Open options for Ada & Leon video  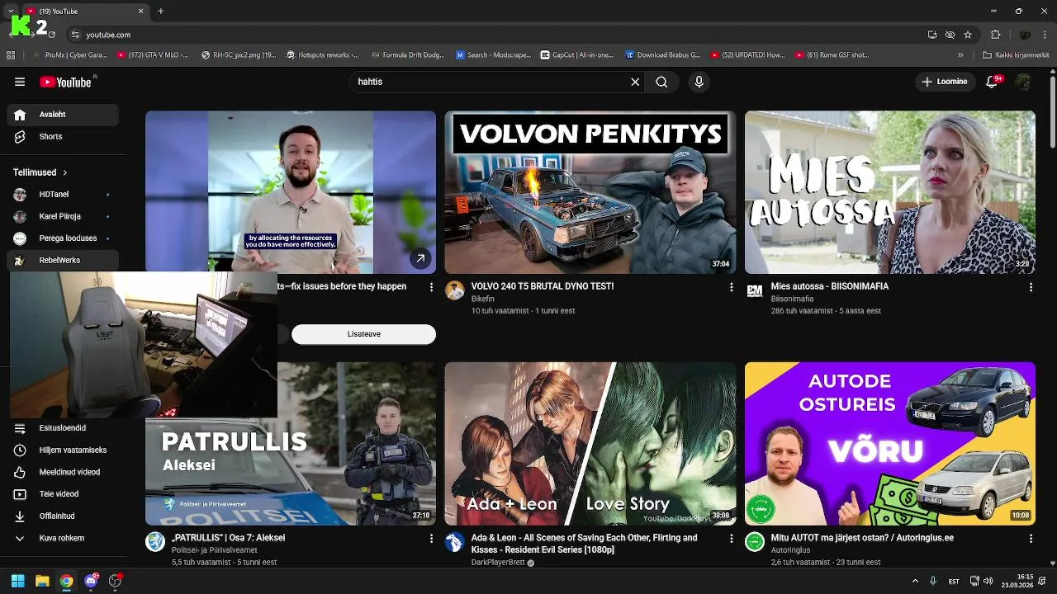[x=731, y=539]
